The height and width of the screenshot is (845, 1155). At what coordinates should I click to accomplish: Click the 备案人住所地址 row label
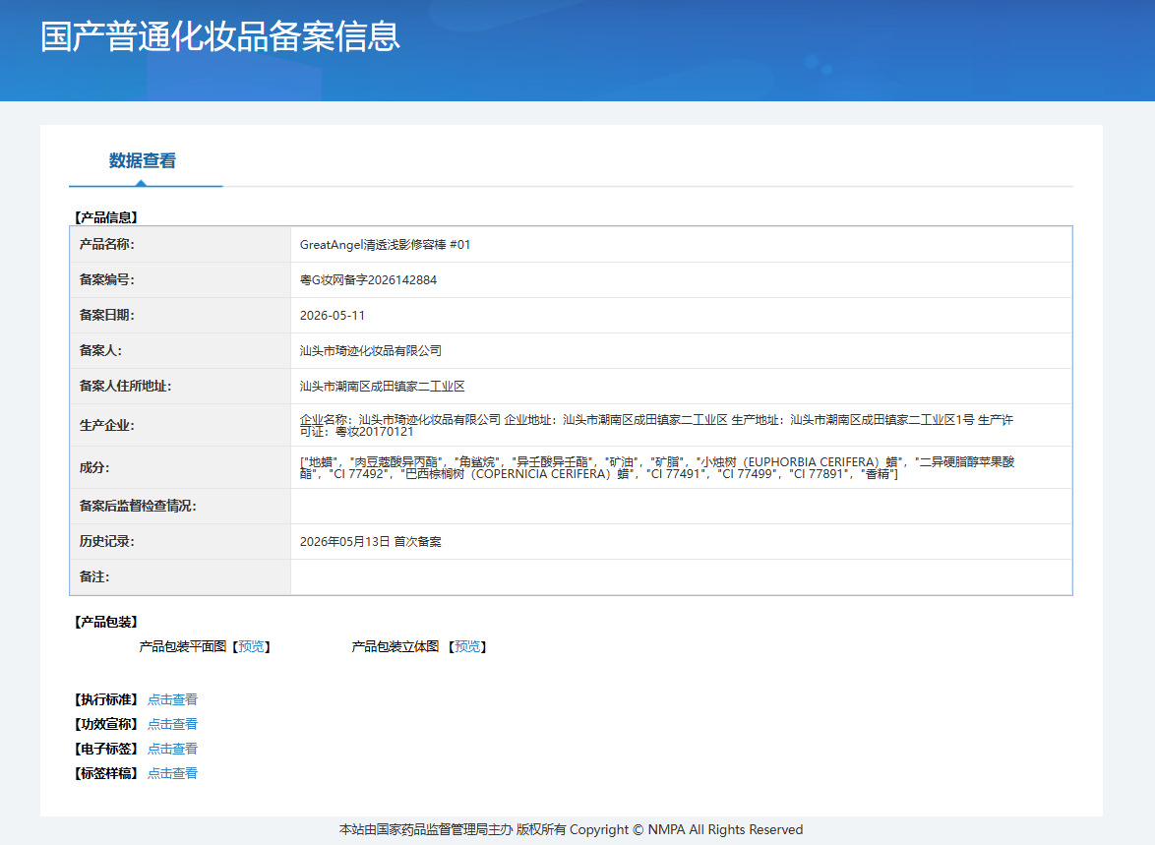tap(125, 386)
